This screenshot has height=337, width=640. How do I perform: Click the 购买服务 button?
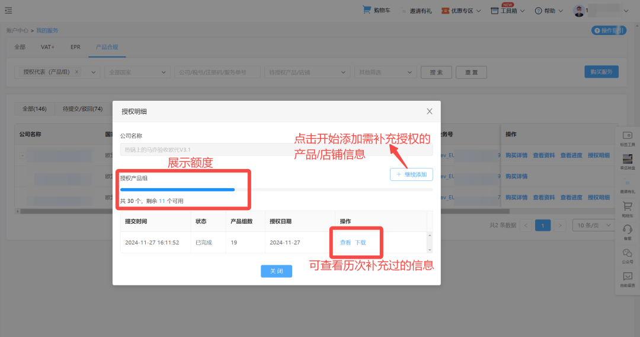pyautogui.click(x=601, y=71)
